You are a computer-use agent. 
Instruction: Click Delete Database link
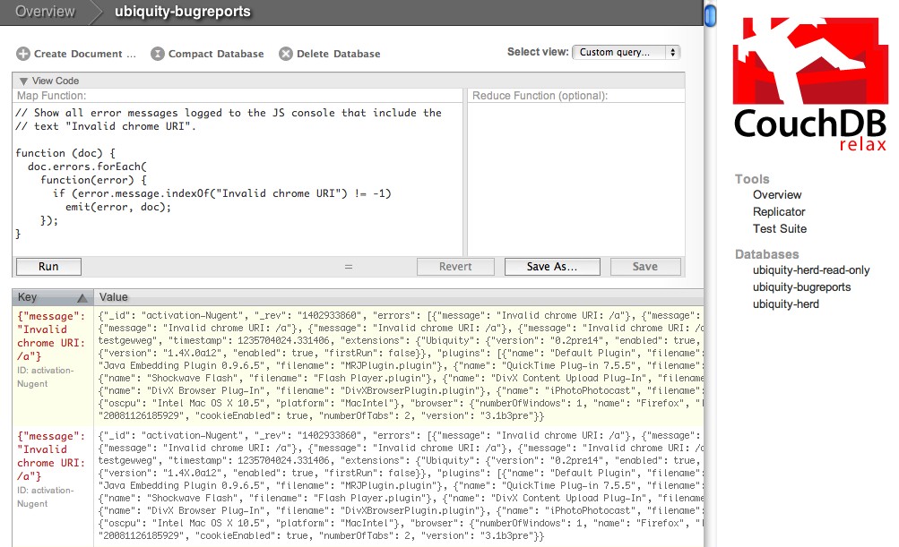coord(338,54)
